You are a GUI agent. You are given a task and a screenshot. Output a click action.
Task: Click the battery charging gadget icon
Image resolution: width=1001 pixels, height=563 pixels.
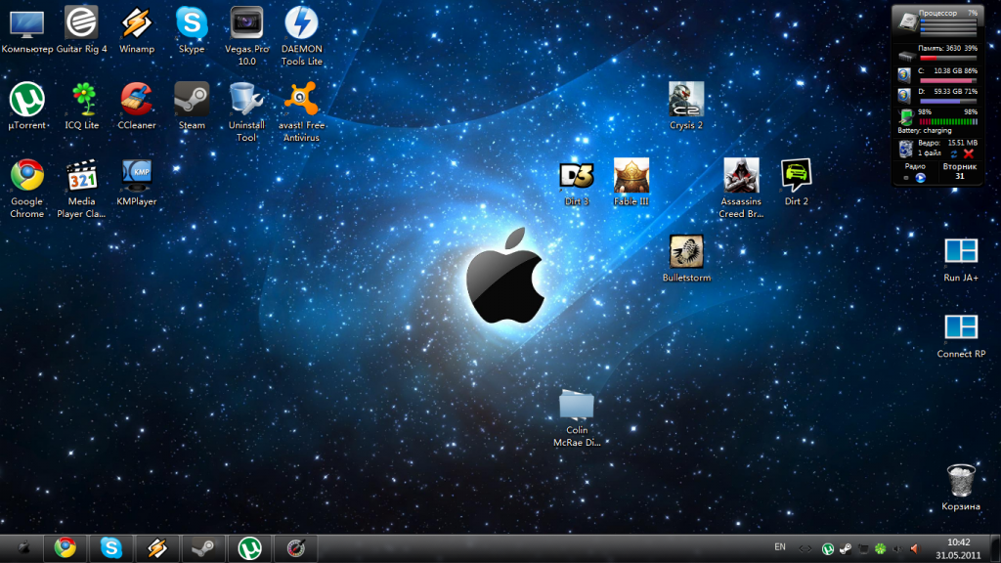tap(906, 117)
